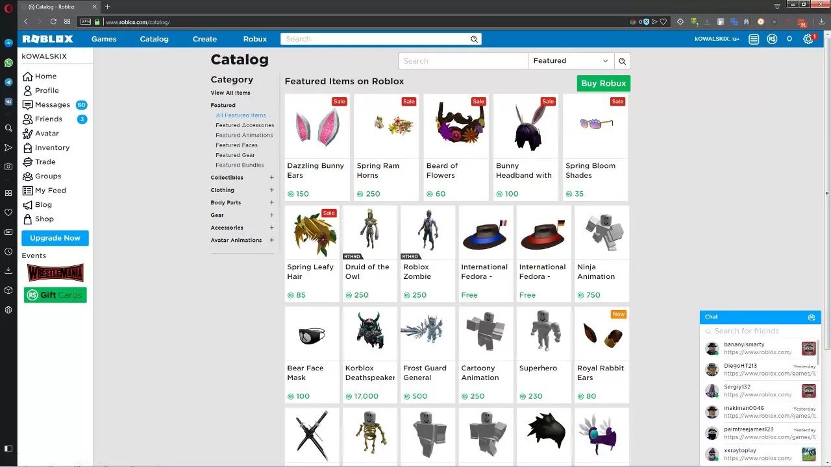Open the Gift Cards banner

[x=55, y=295]
